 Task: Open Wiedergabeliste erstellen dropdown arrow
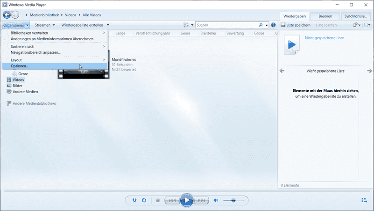(x=108, y=25)
